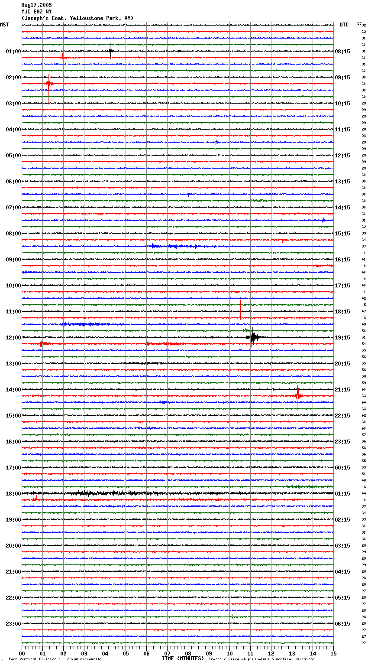Click the 03:15 UTC time label
The image size is (368, 665).
click(x=342, y=546)
